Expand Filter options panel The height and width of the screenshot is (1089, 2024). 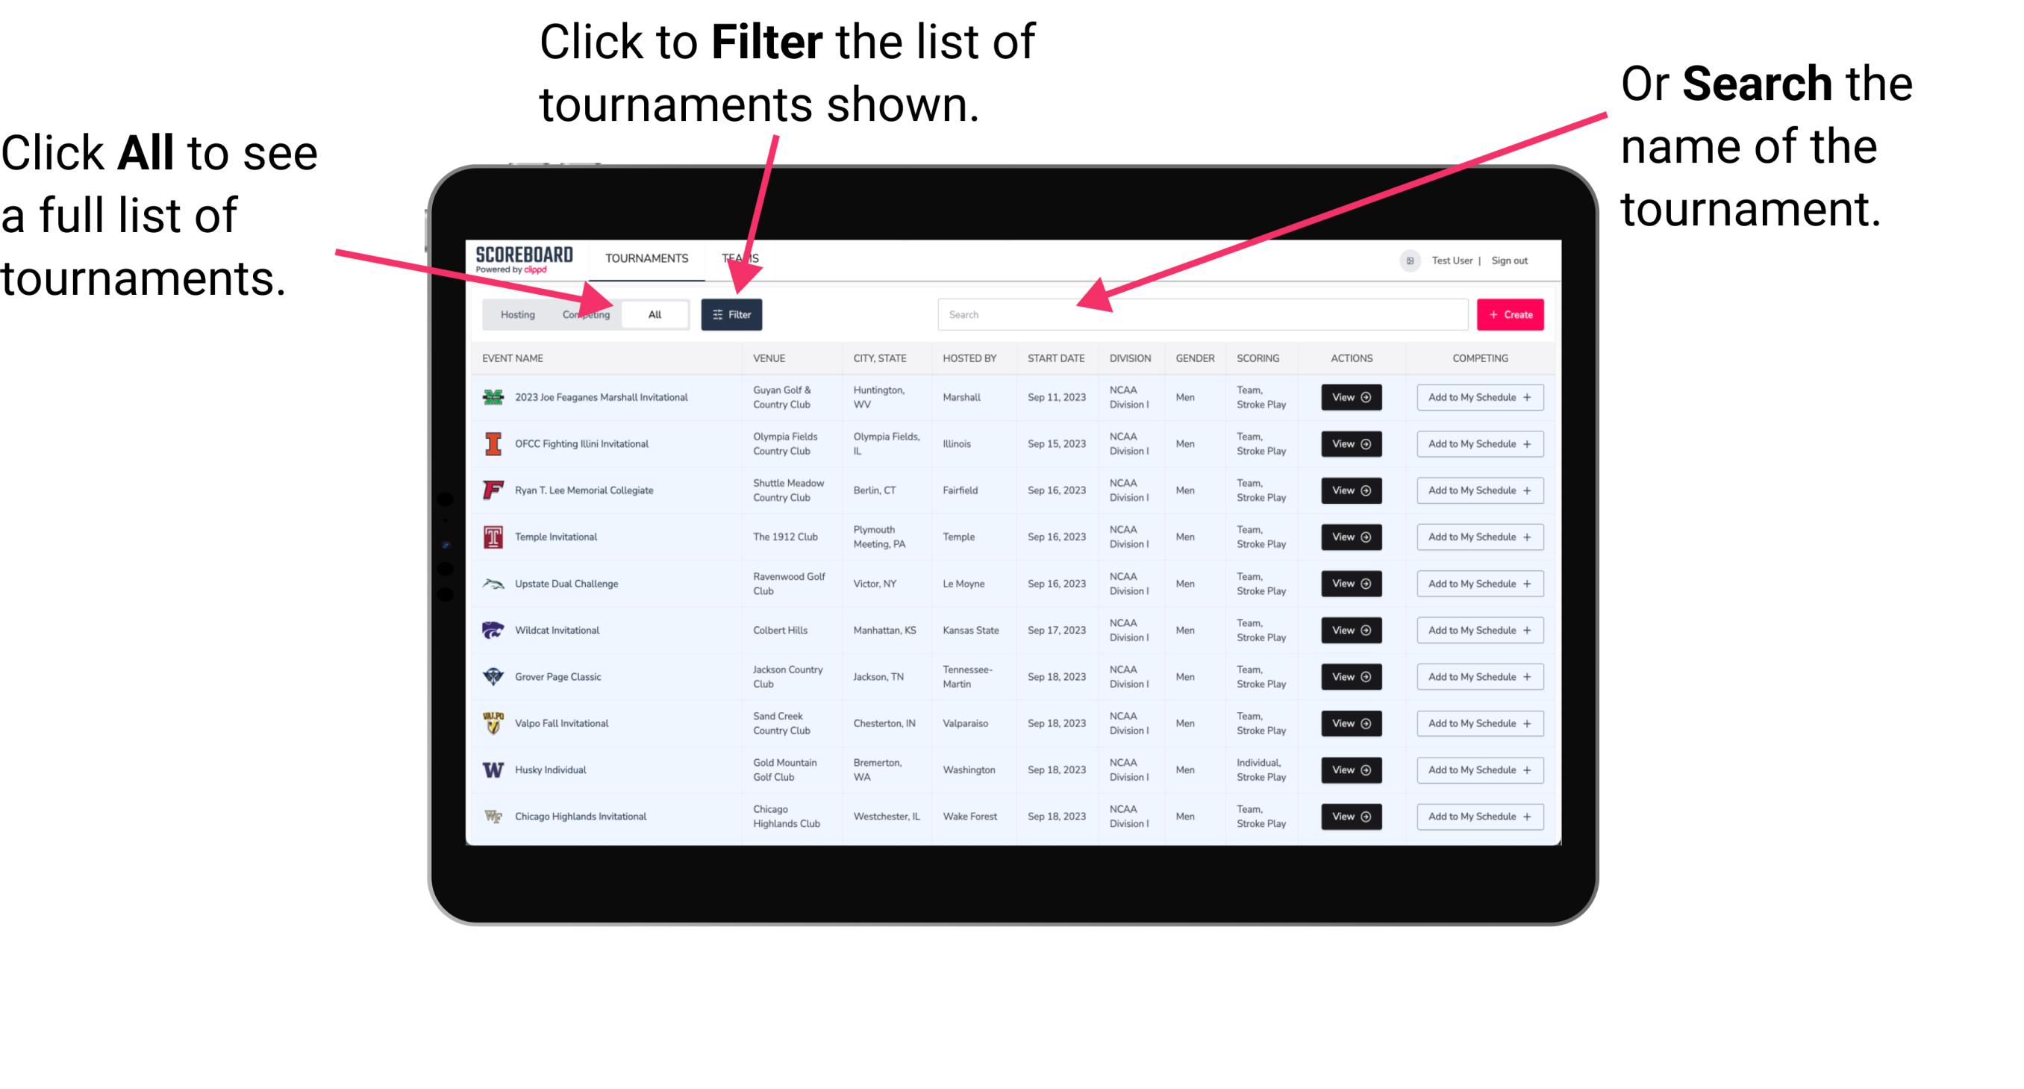733,313
